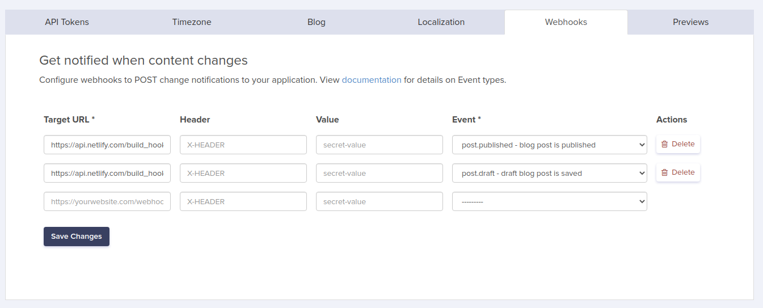Click trash icon for post.draft webhook
This screenshot has width=763, height=308.
(x=664, y=172)
